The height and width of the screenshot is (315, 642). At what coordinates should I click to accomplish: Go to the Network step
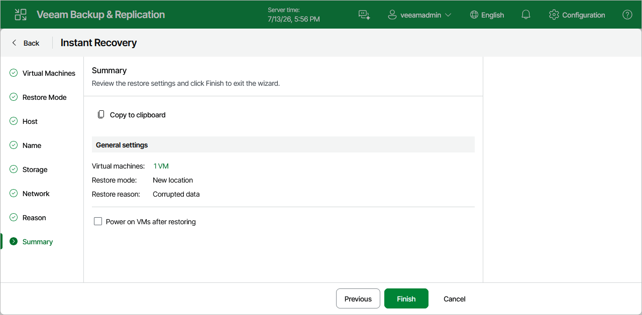pyautogui.click(x=36, y=194)
